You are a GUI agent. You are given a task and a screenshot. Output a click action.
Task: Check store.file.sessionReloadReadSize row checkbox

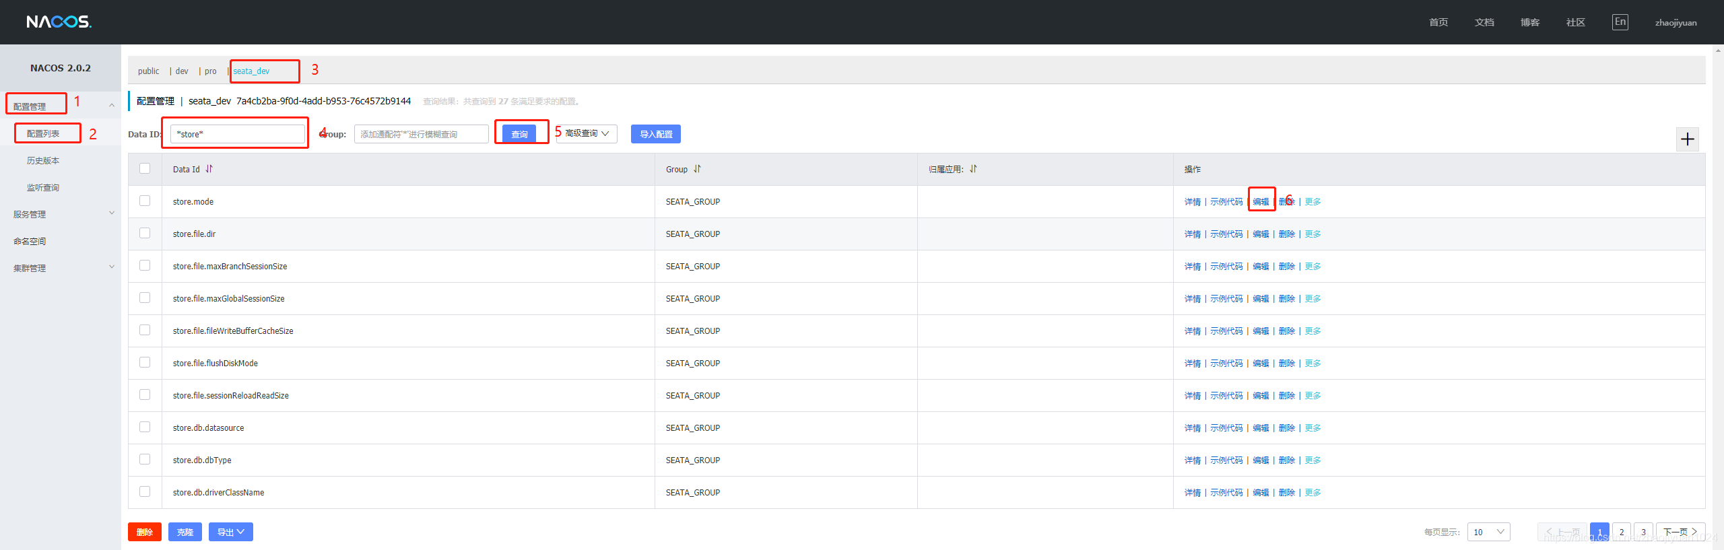click(x=145, y=394)
